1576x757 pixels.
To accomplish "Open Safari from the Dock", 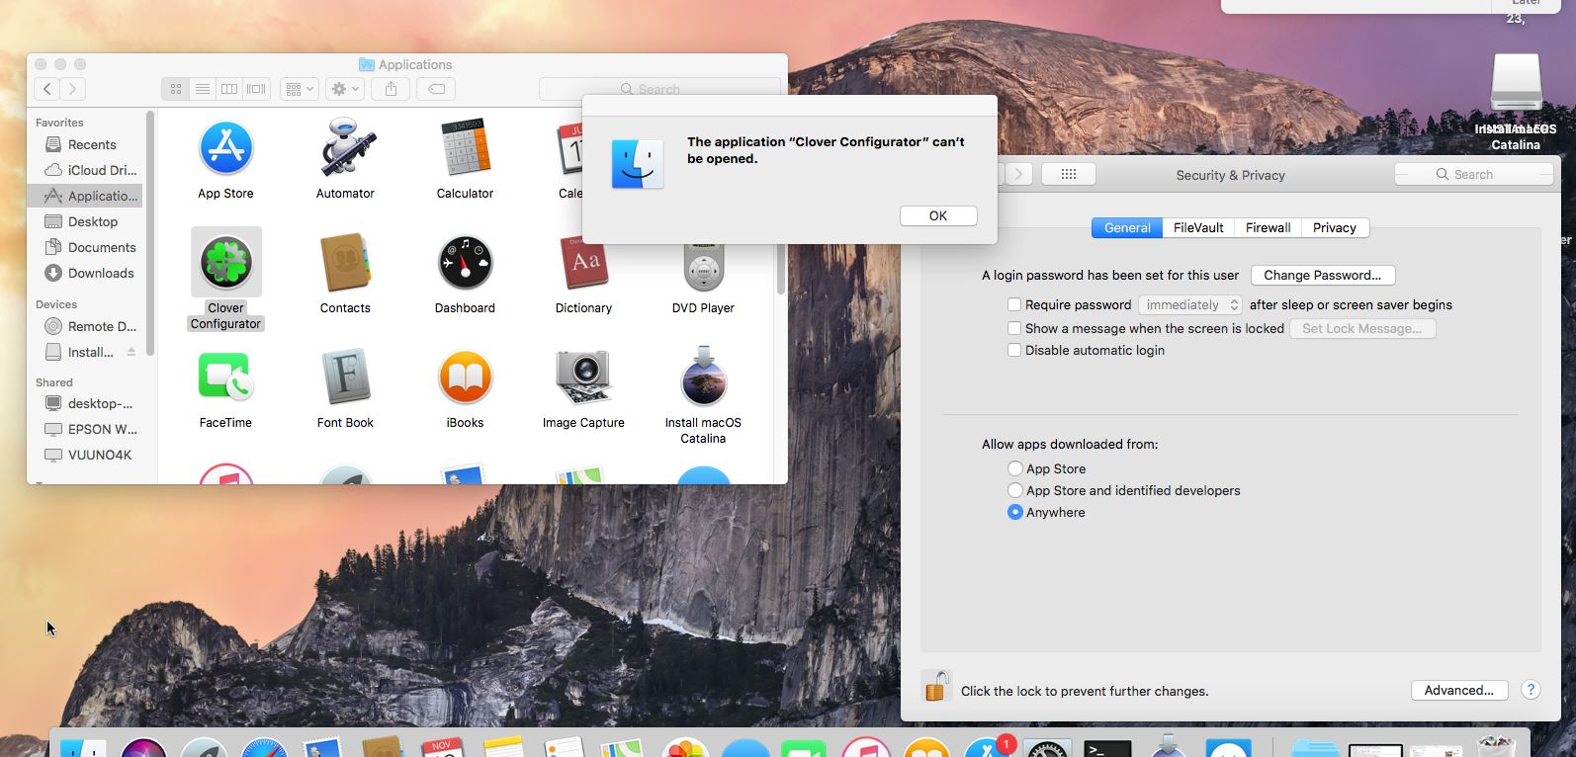I will click(x=265, y=747).
